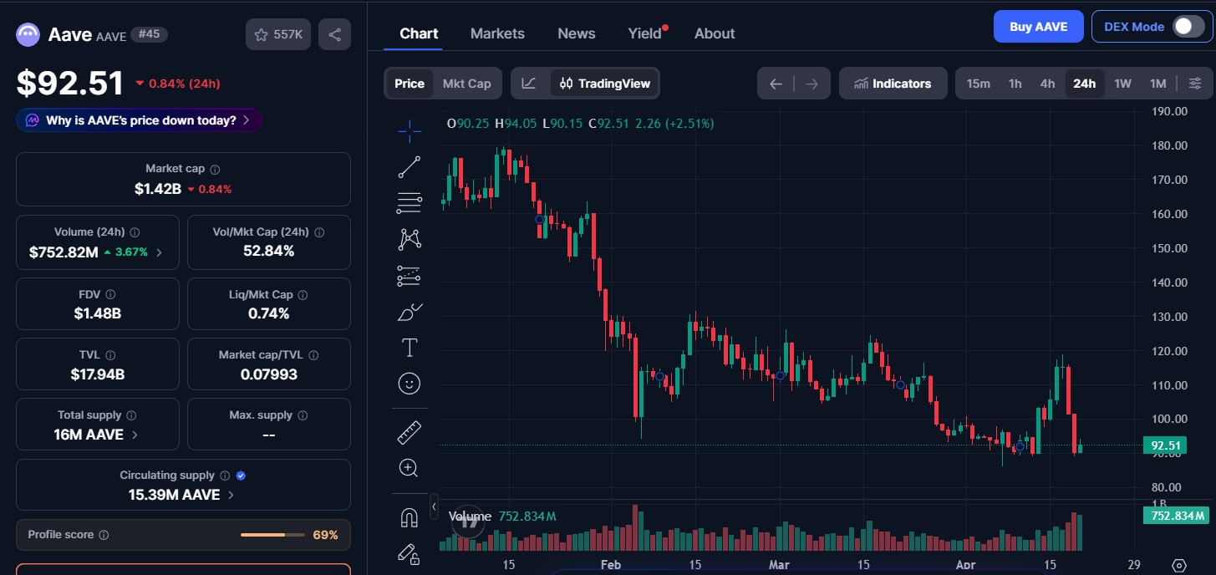Select the brush drawing tool
The width and height of the screenshot is (1216, 575).
[410, 311]
